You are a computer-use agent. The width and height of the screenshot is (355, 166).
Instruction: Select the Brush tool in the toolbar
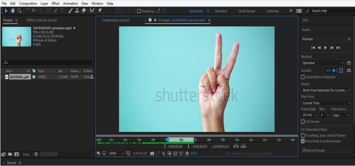[x=71, y=11]
